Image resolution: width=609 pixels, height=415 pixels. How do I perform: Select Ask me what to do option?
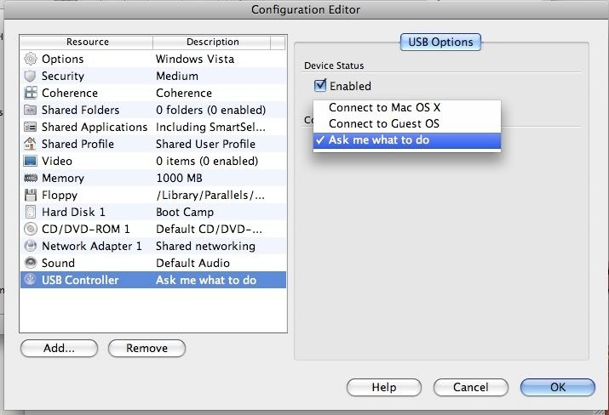coord(379,140)
